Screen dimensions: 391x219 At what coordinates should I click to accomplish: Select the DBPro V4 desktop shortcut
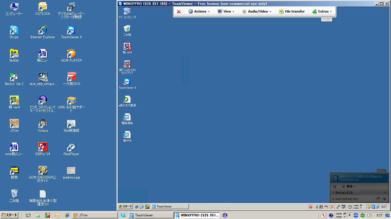tap(43, 149)
